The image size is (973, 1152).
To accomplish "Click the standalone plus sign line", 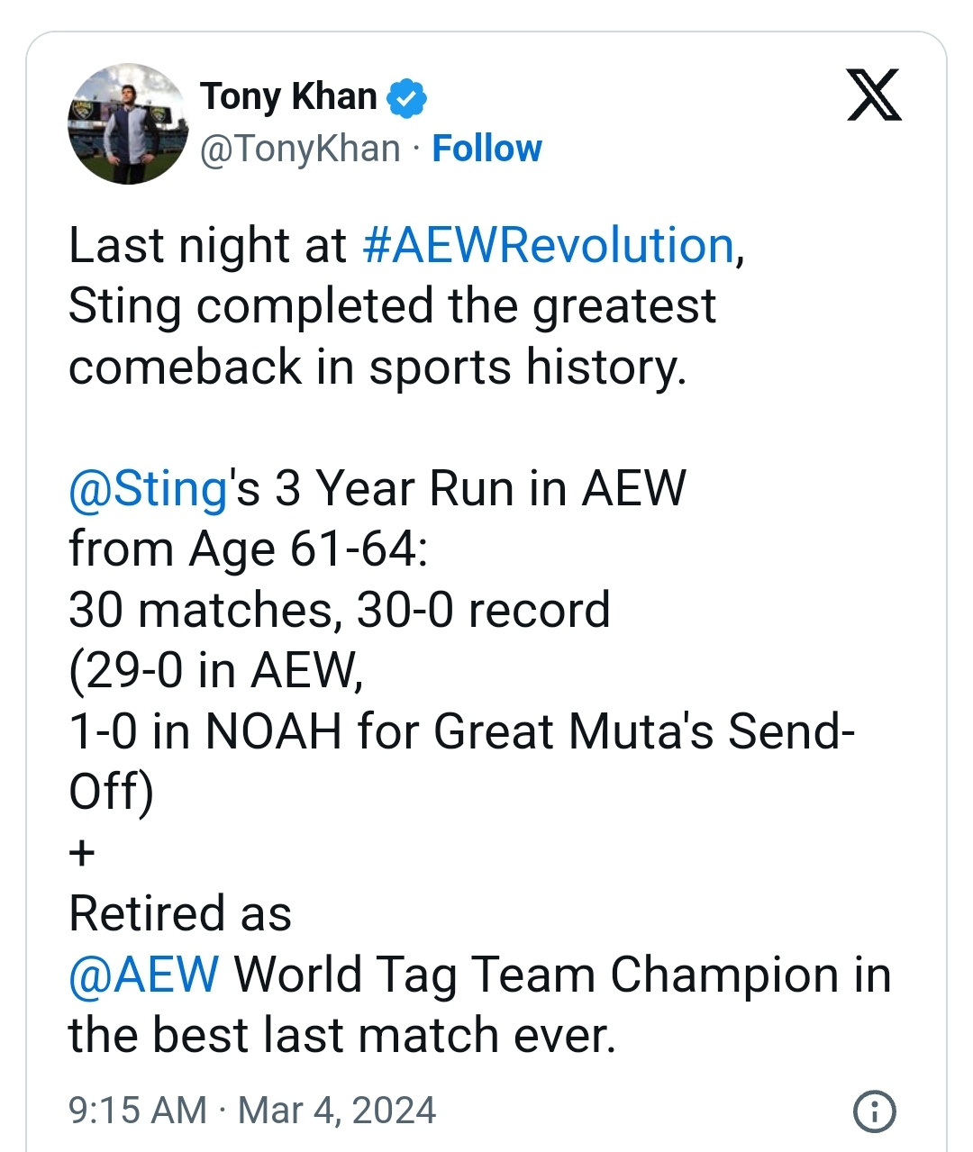I will (x=82, y=853).
